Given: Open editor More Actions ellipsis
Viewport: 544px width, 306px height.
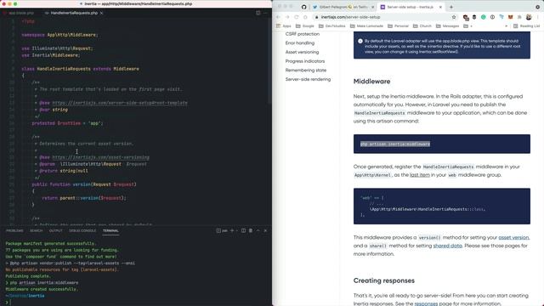Looking at the screenshot, I should [266, 13].
